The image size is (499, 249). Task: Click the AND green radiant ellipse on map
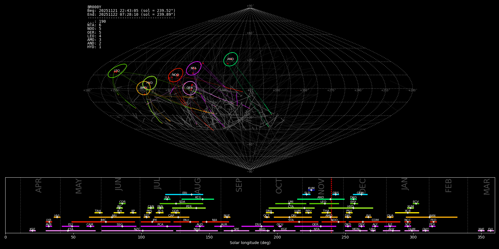click(x=231, y=59)
